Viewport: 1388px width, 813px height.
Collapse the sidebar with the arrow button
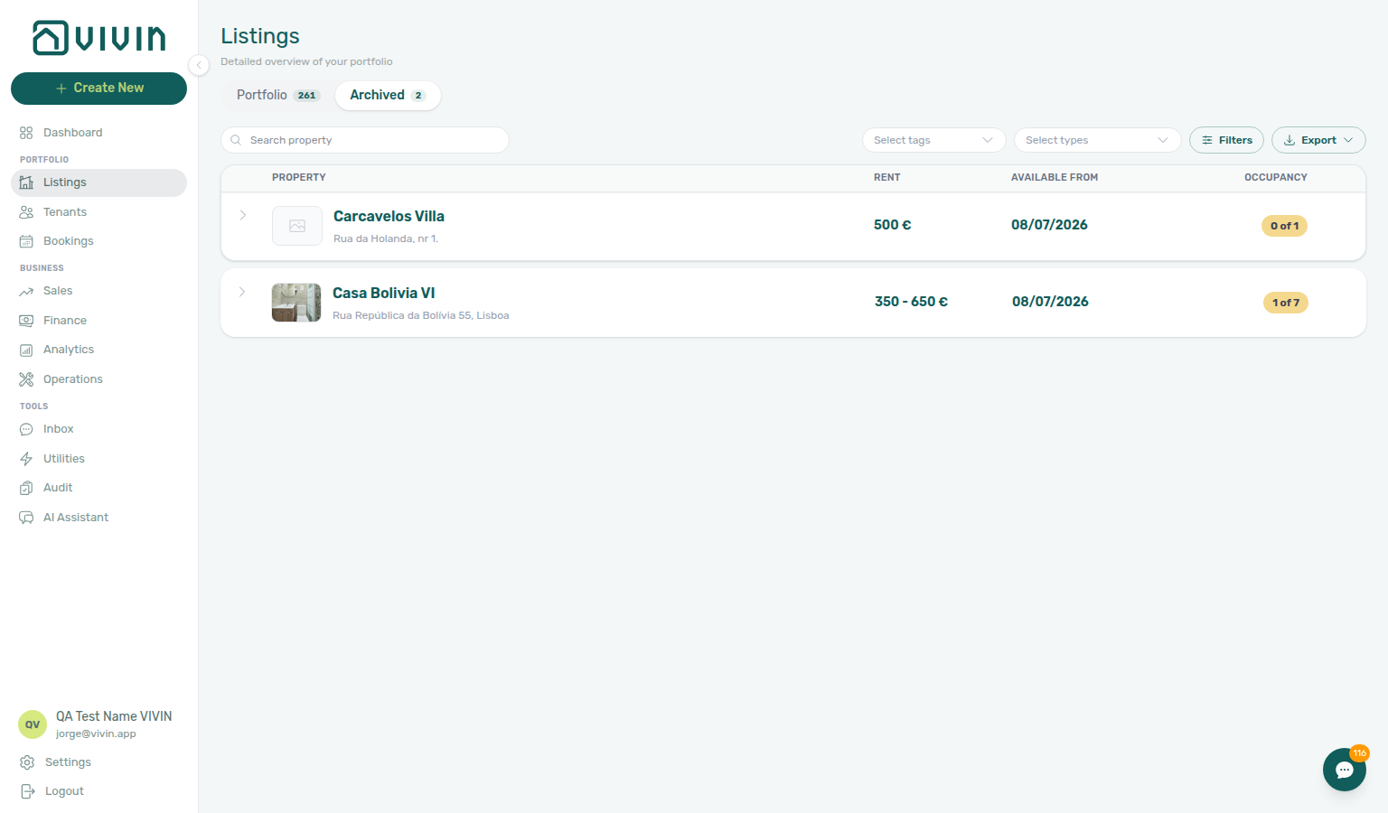199,65
